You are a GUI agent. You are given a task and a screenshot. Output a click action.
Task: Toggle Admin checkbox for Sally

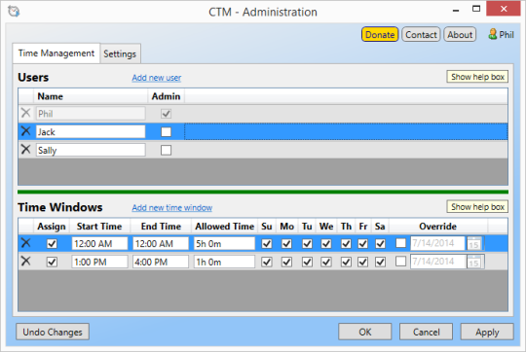pos(166,150)
